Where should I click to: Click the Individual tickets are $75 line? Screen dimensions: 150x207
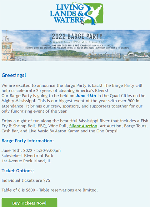26,180
